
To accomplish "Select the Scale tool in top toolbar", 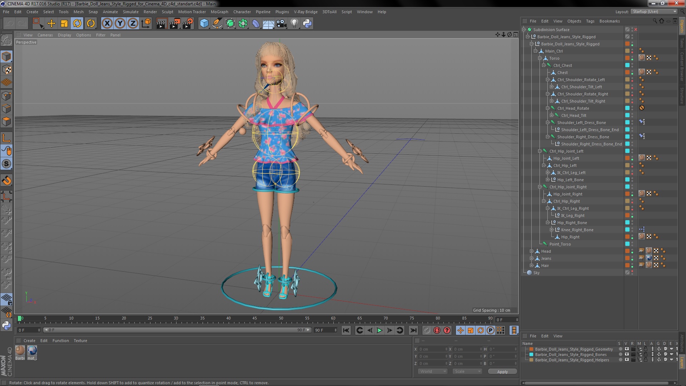I will point(64,24).
